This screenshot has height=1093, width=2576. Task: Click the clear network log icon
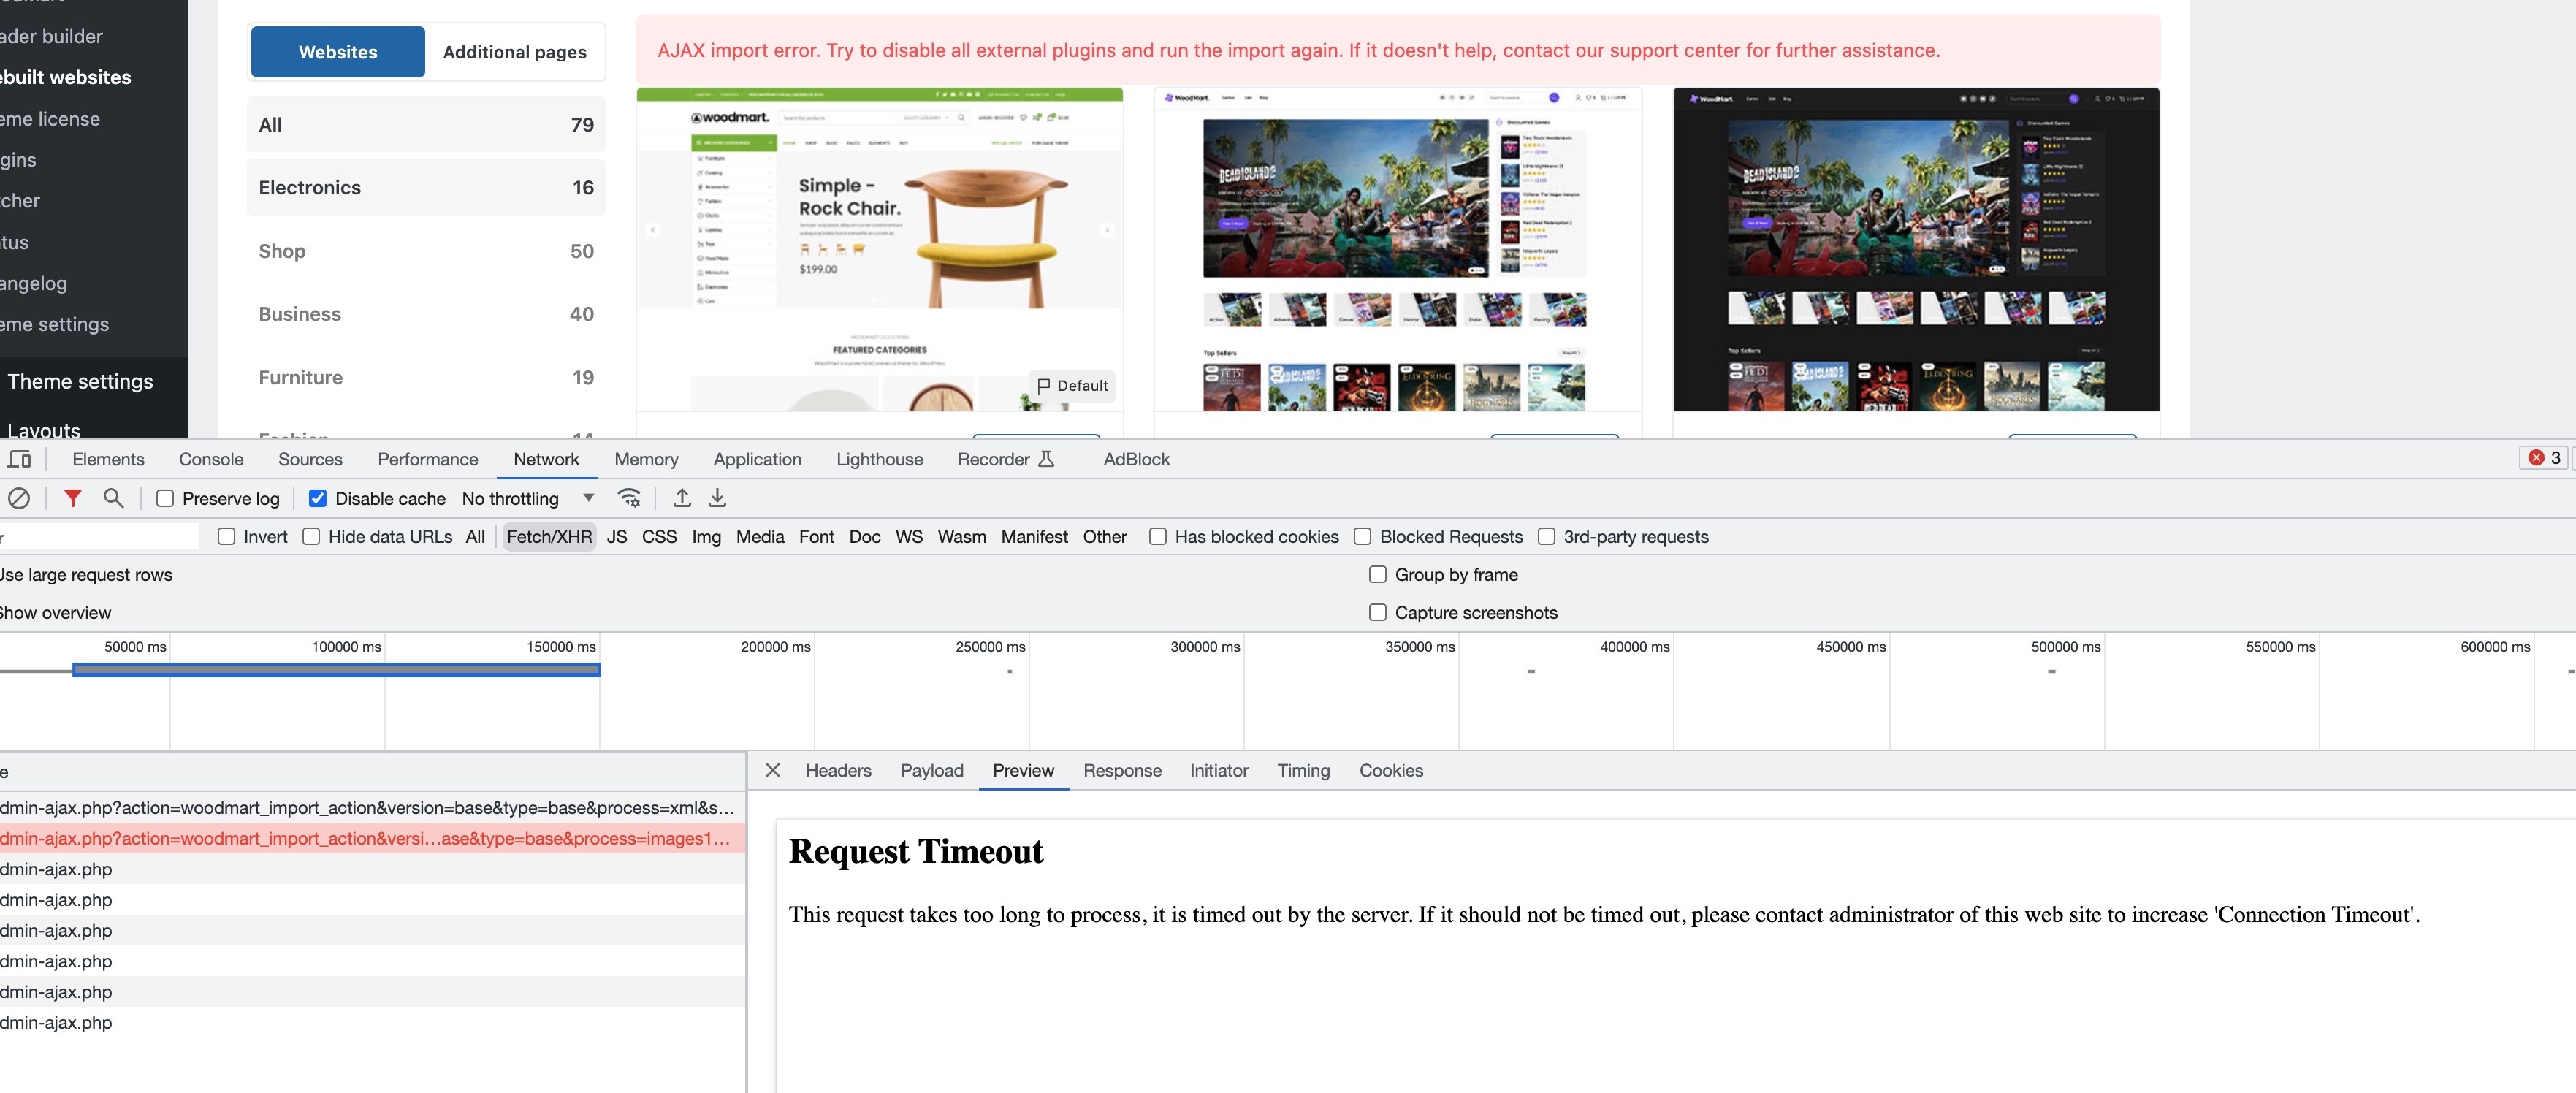point(19,498)
